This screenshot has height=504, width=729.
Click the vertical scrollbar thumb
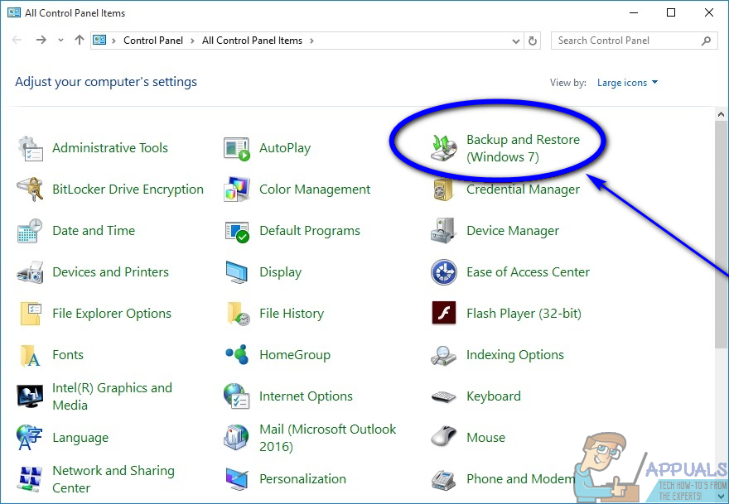pos(721,234)
